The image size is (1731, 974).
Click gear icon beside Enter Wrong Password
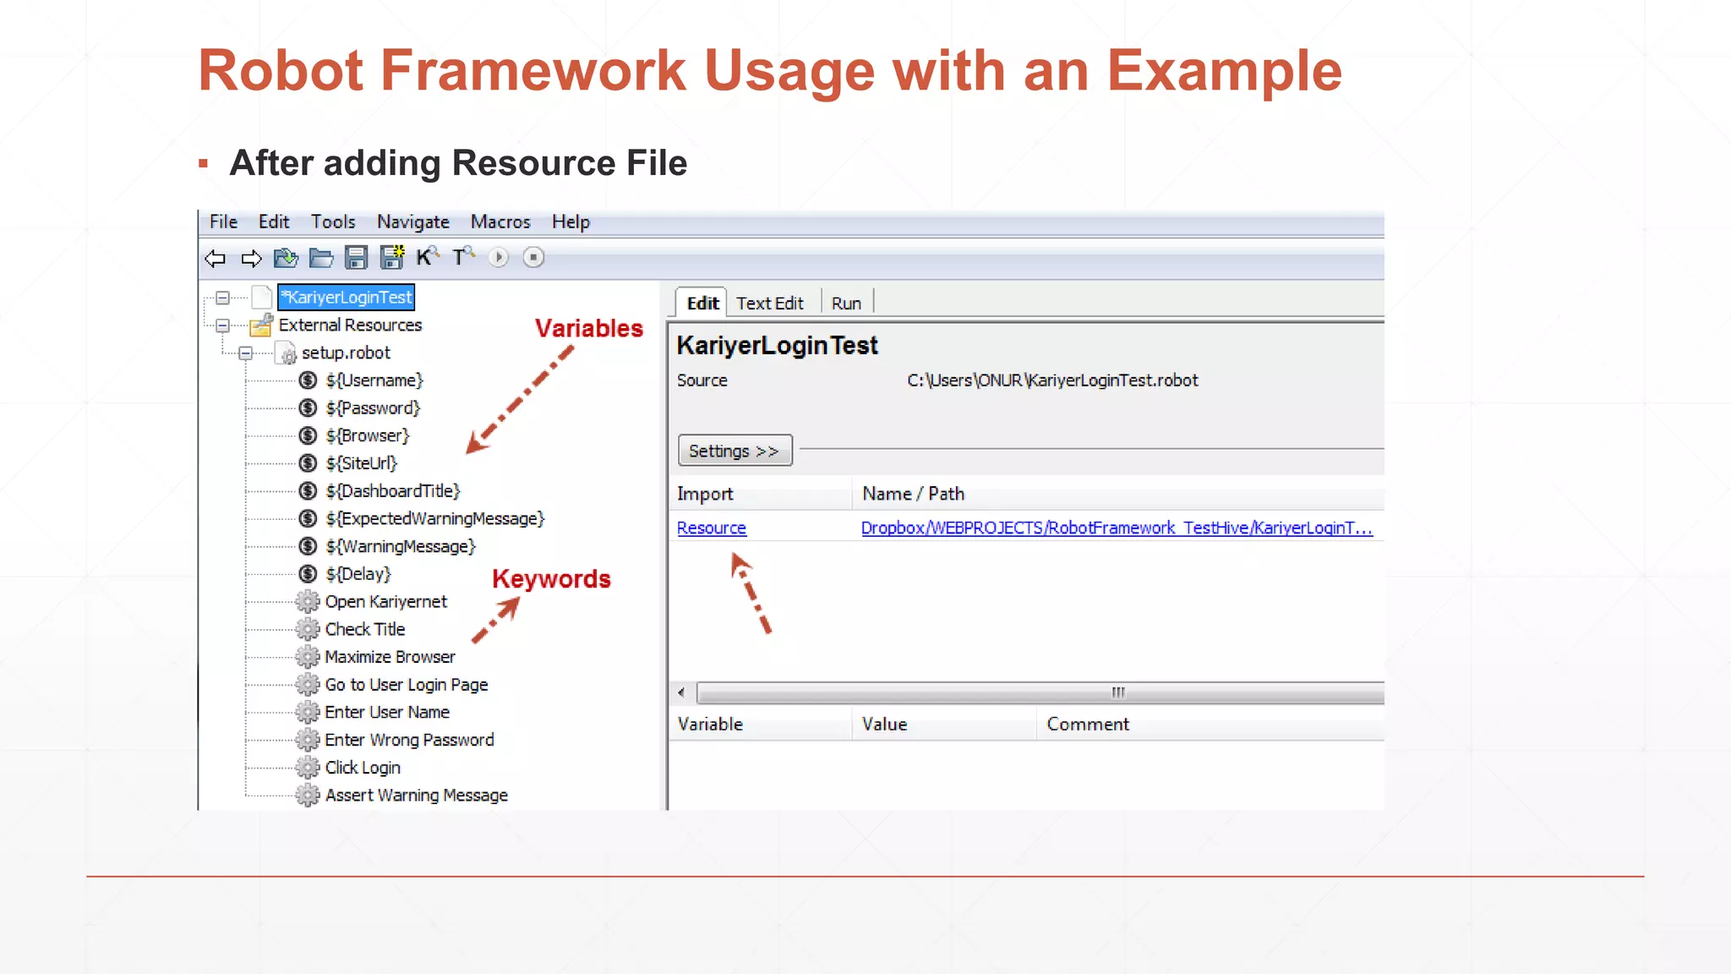[308, 740]
